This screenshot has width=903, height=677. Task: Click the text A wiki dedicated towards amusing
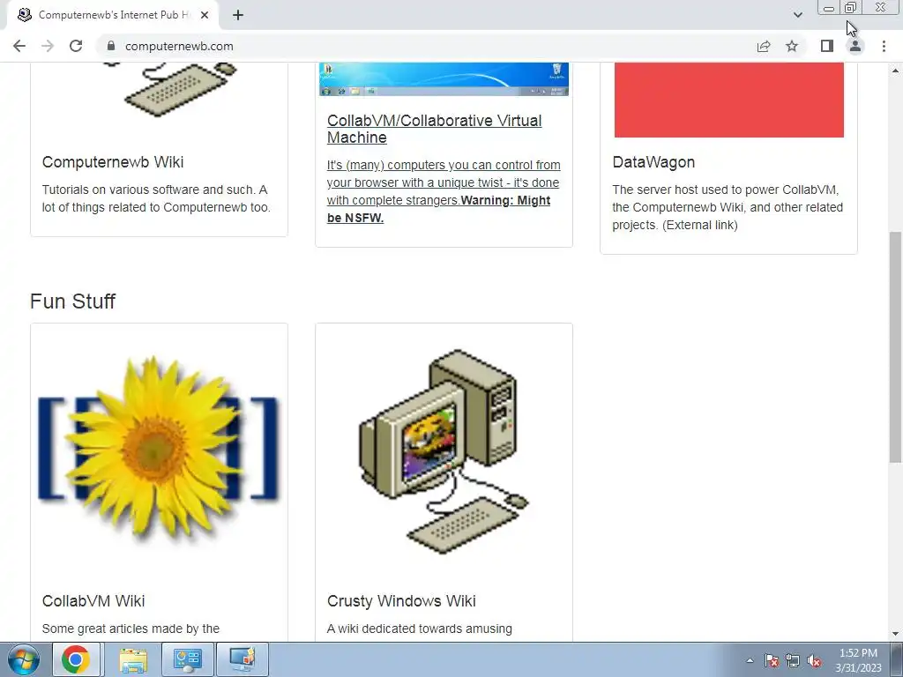click(x=419, y=629)
